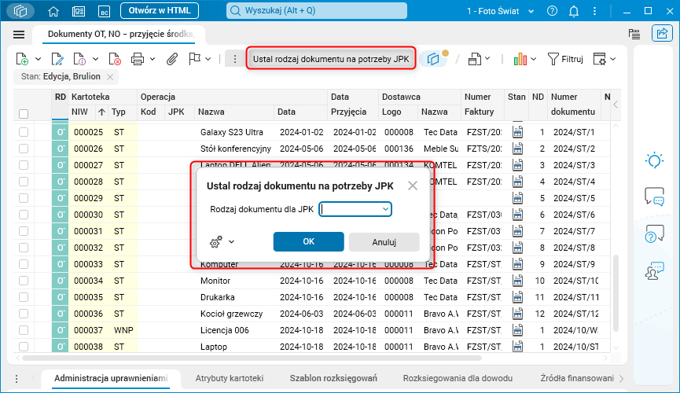Open the help question mark icon
This screenshot has width=680, height=393.
552,11
